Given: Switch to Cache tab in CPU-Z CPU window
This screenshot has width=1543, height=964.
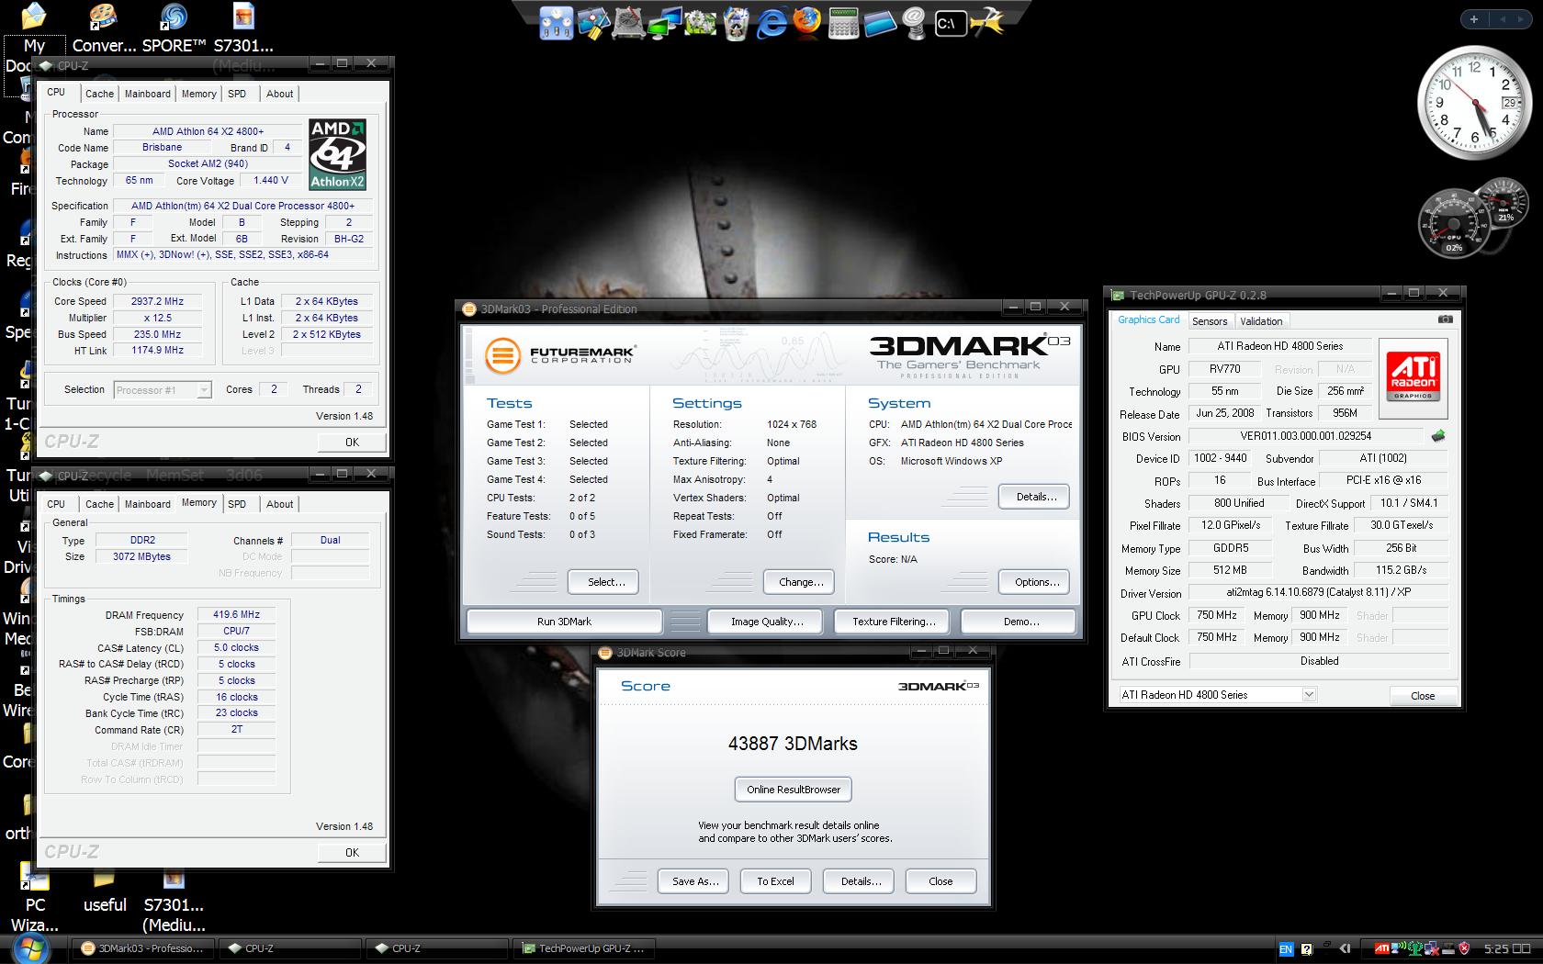Looking at the screenshot, I should click(99, 94).
